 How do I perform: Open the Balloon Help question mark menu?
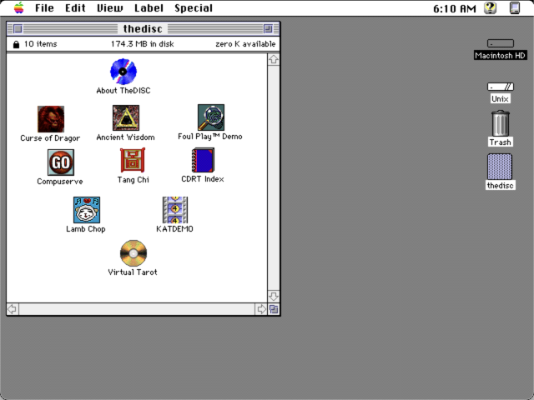click(491, 7)
